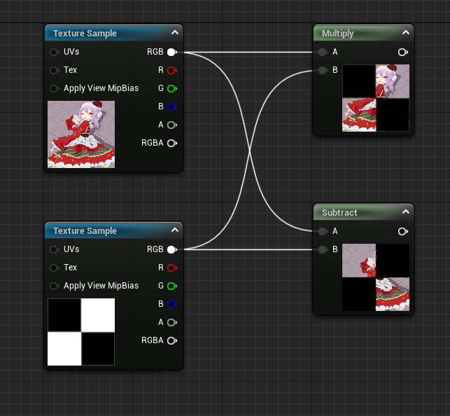The image size is (450, 416).
Task: Click UVs input pin on bottom Texture Sample
Action: tap(54, 249)
